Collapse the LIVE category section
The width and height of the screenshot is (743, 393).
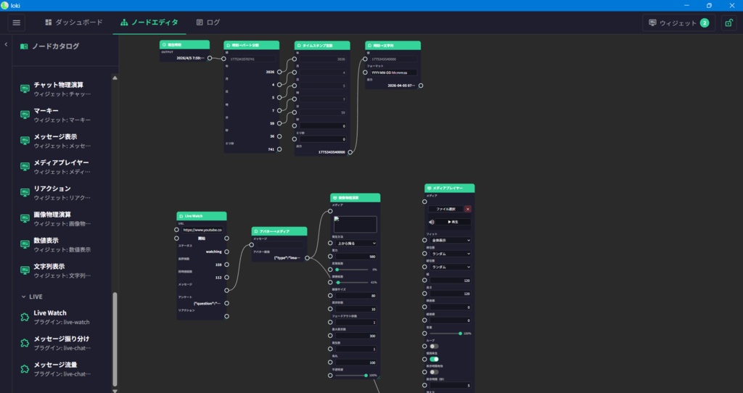[32, 297]
